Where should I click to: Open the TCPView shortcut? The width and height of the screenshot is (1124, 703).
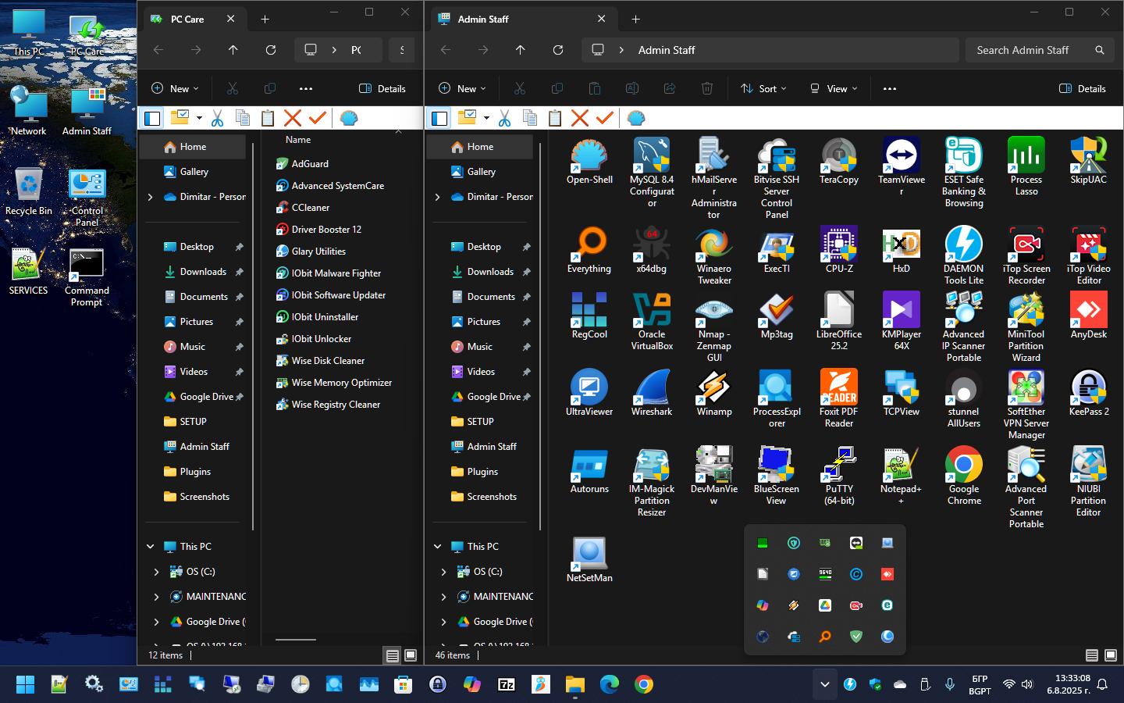point(901,393)
